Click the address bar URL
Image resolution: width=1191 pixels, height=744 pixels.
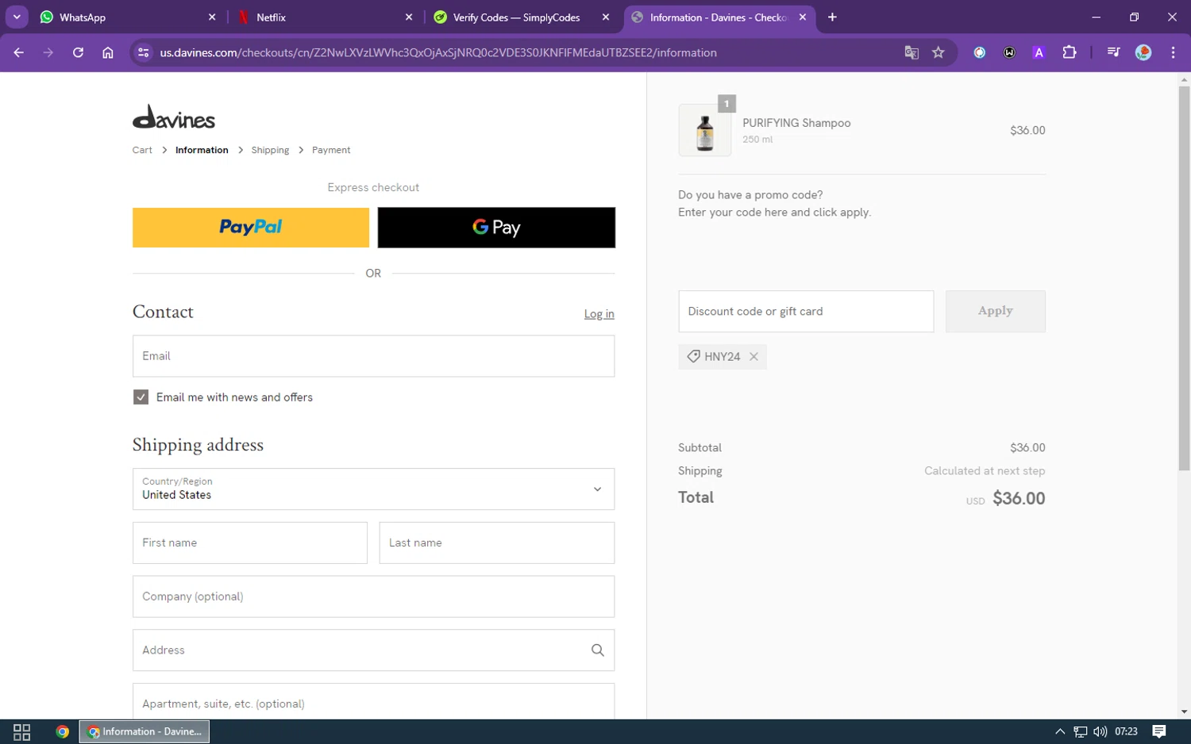coord(438,52)
